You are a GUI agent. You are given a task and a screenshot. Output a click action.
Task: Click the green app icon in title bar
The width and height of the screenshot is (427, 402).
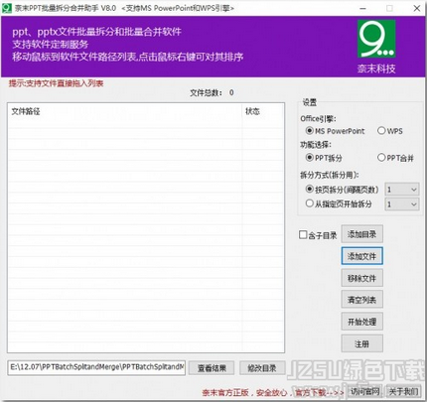[x=6, y=8]
